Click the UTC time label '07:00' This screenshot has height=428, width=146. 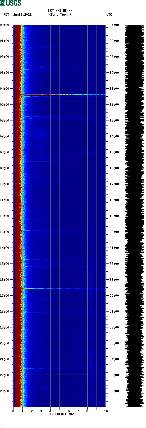click(114, 25)
